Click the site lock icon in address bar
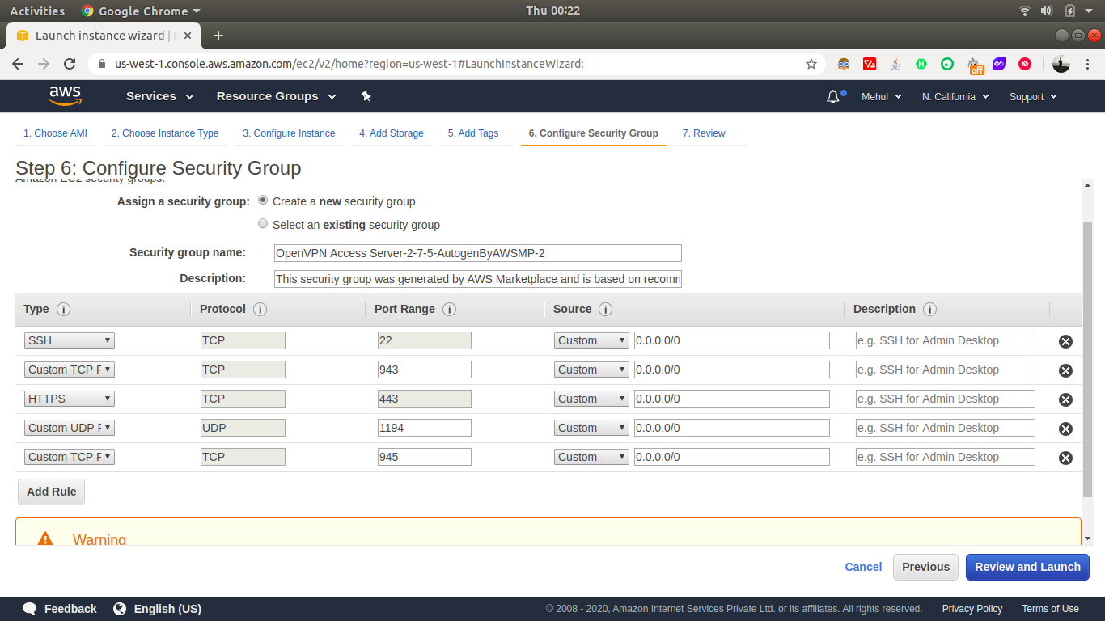 [102, 64]
